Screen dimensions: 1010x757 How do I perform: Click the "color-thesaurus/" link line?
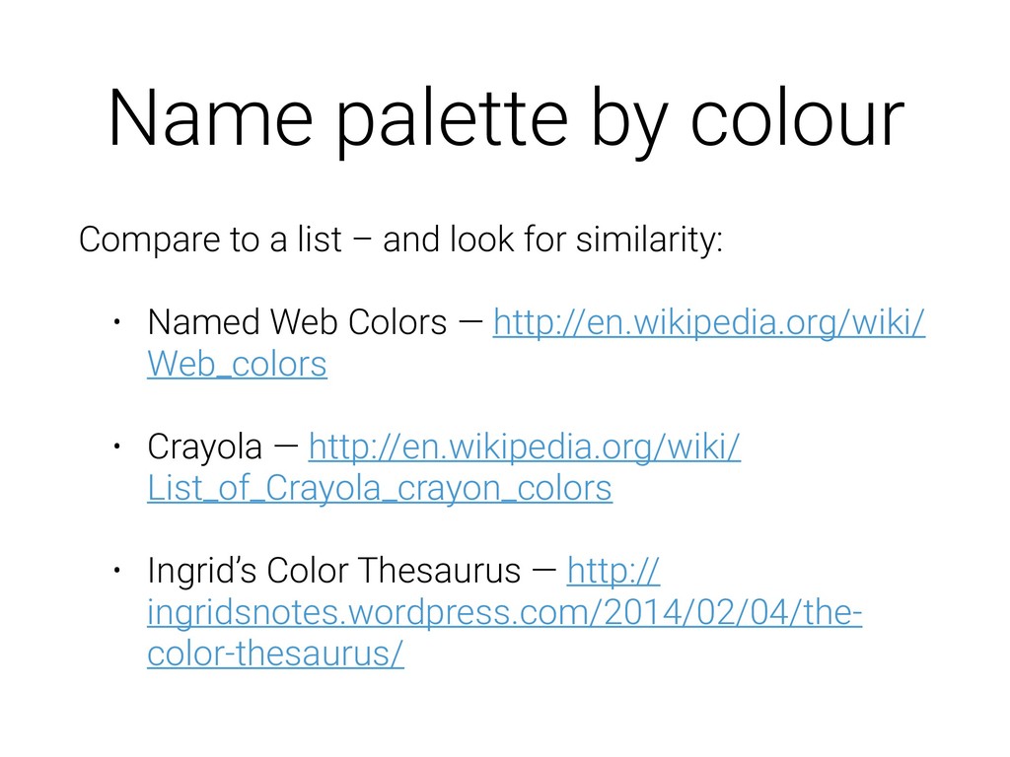click(275, 654)
